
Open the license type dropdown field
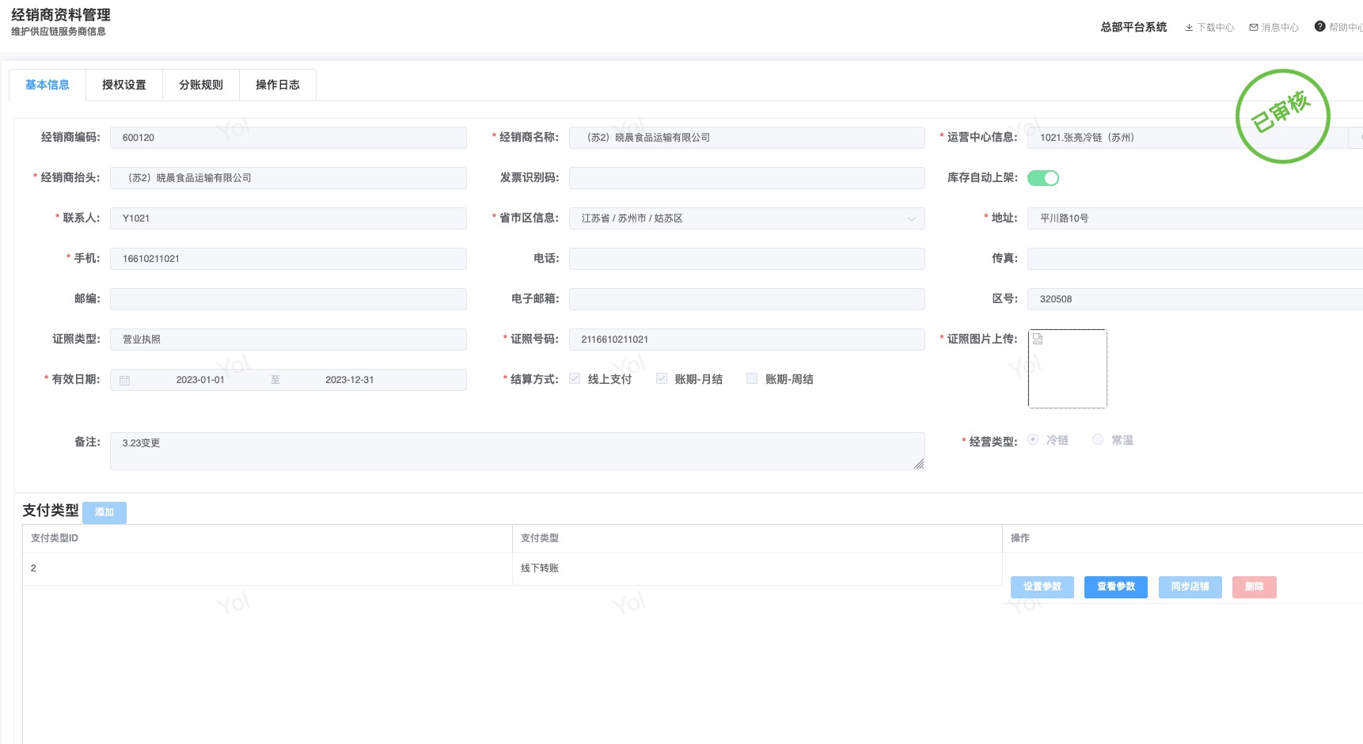(x=288, y=340)
